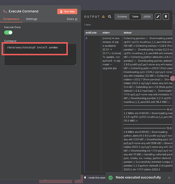Click the green success checkmark icon
The image size is (175, 184).
(x=111, y=178)
